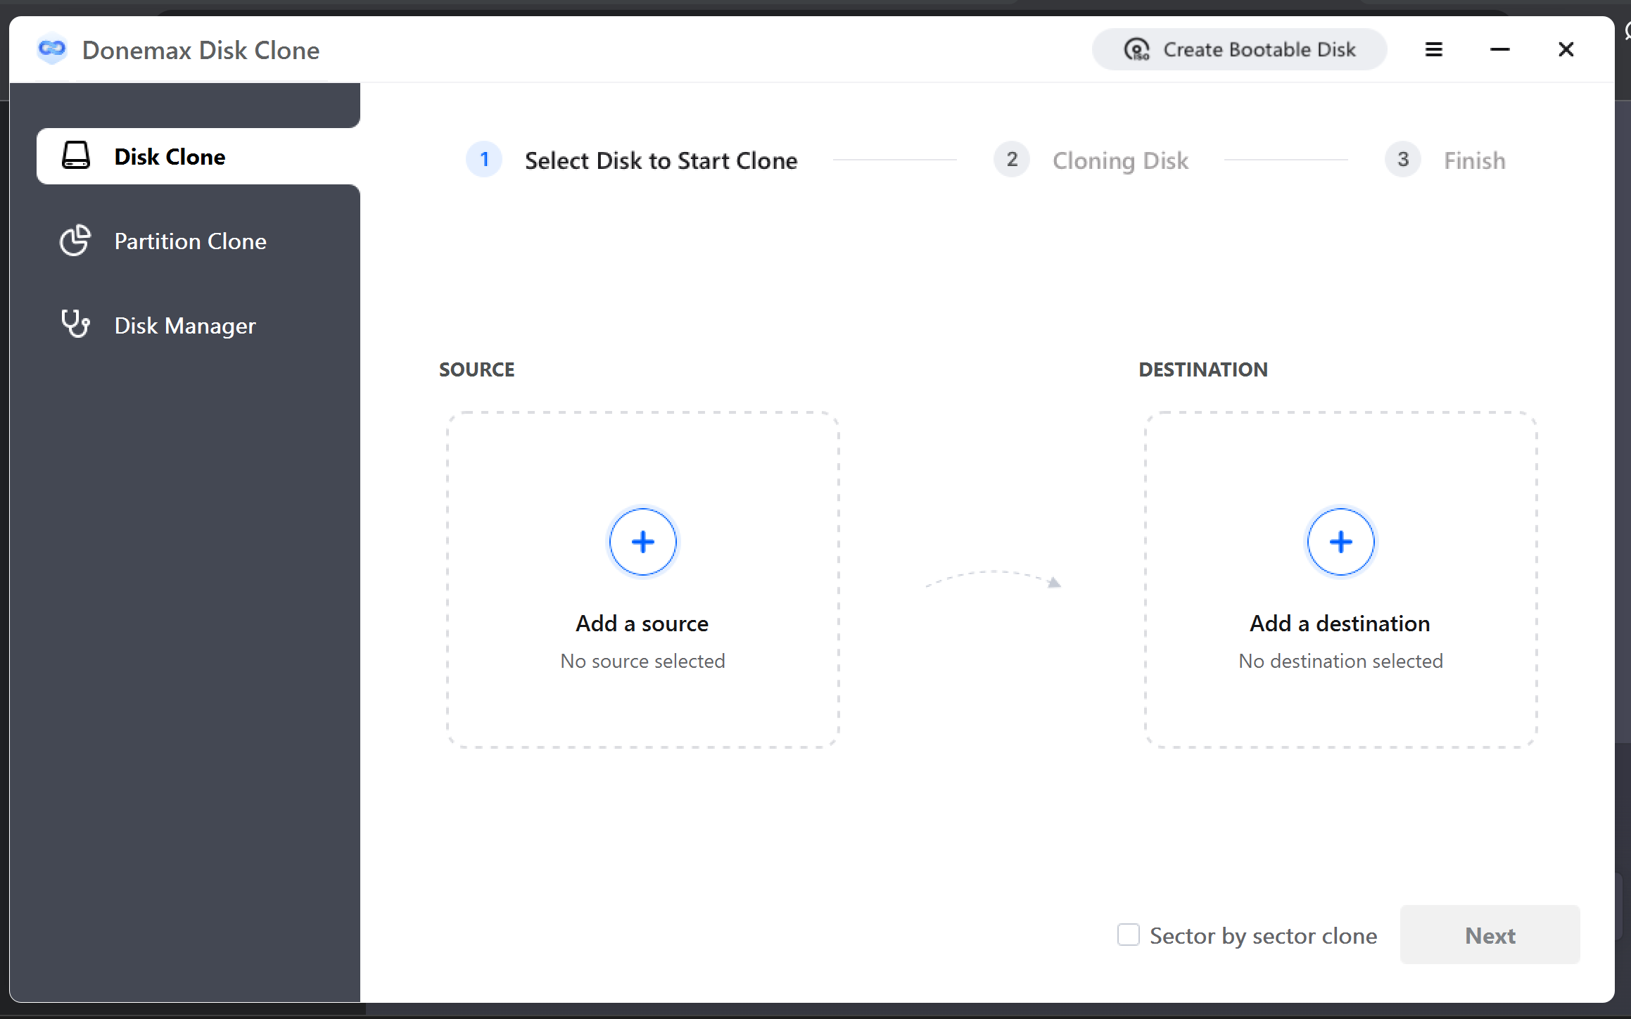
Task: Click the SOURCE heading
Action: (x=476, y=369)
